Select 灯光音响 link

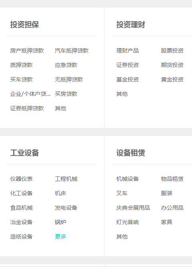pos(128,222)
